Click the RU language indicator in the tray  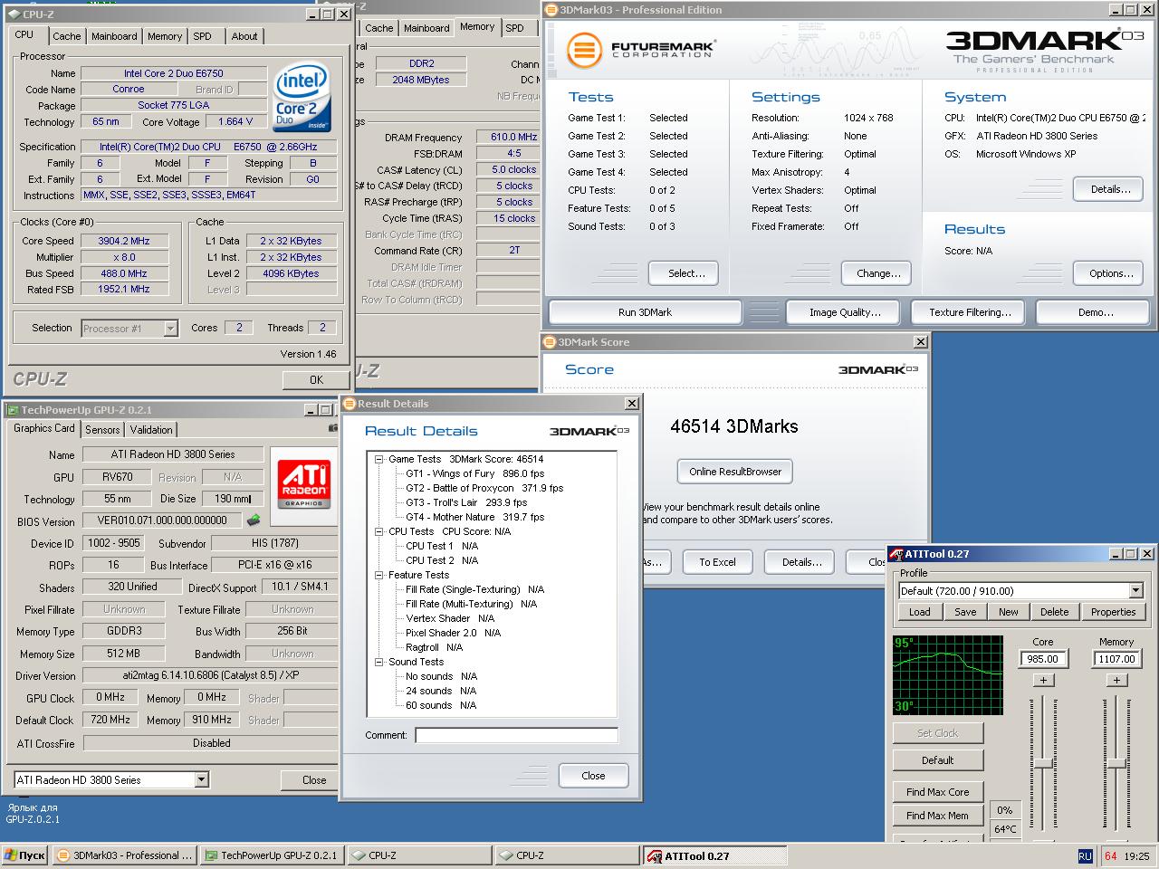coord(1085,855)
